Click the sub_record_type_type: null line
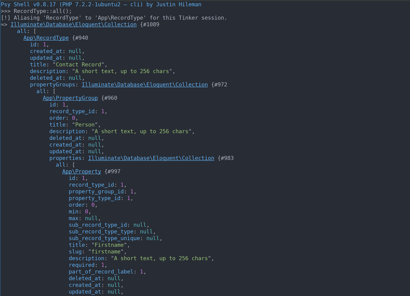The image size is (410, 296). pos(112,232)
